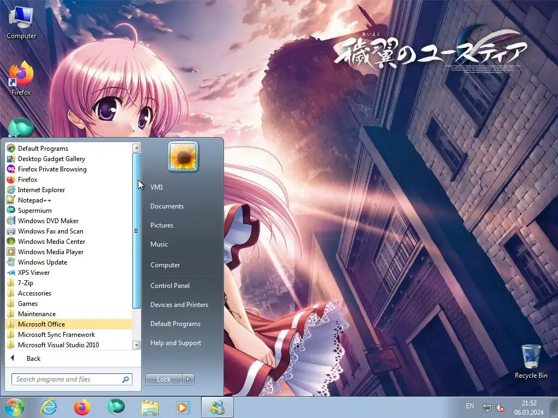Click the scroll down arrow in programs list

pos(136,345)
